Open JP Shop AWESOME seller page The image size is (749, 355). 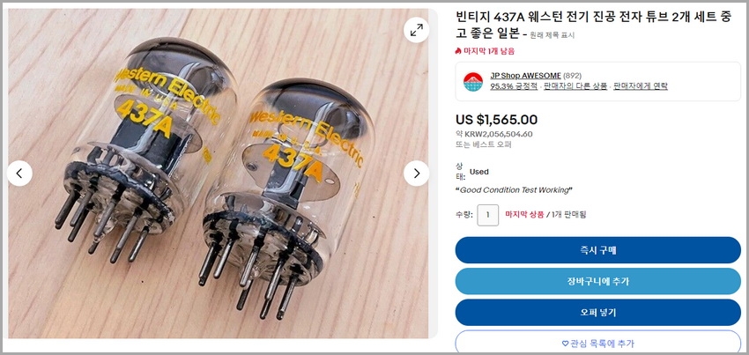click(525, 76)
